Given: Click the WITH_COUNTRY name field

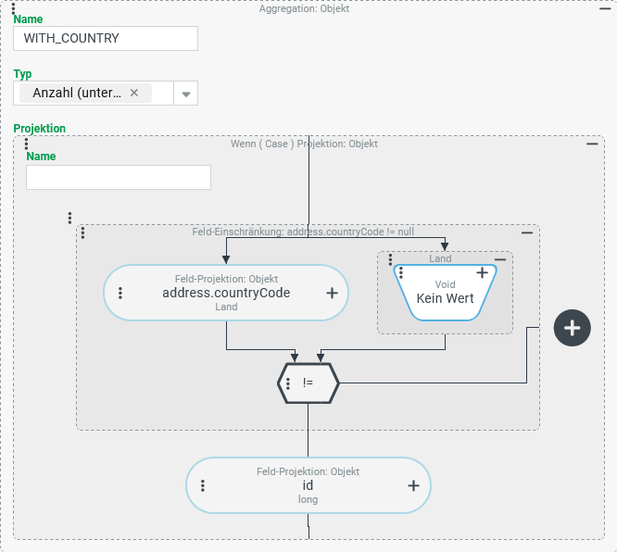Looking at the screenshot, I should [x=106, y=38].
